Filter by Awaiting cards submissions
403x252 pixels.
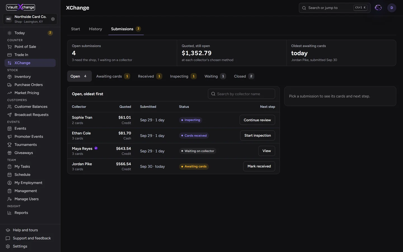(x=113, y=76)
